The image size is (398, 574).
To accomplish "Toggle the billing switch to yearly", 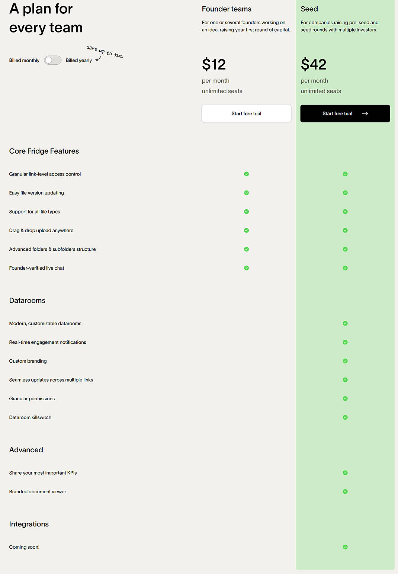I will pyautogui.click(x=52, y=60).
